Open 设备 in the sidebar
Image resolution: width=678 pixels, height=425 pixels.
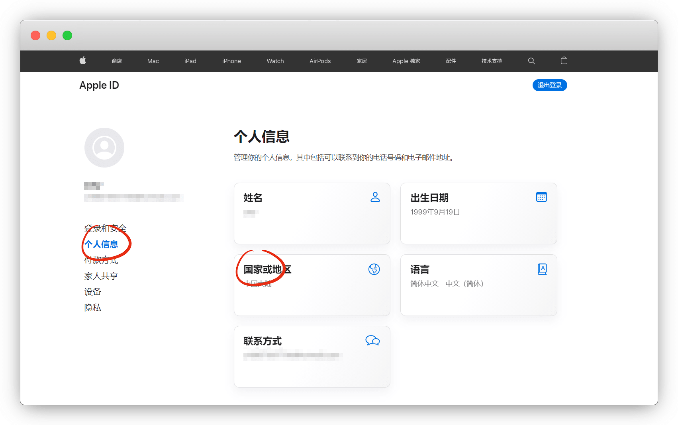(93, 292)
